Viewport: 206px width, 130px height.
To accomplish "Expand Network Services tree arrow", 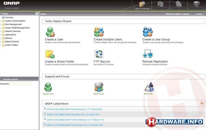I will (1, 31).
